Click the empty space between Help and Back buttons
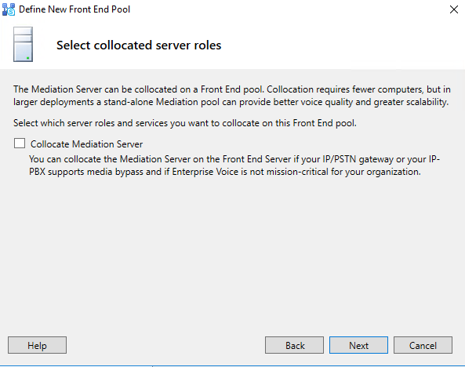This screenshot has width=465, height=367. pos(165,345)
